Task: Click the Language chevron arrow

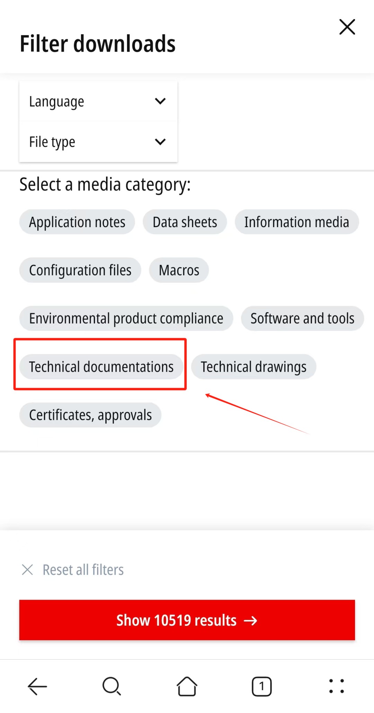Action: pyautogui.click(x=160, y=101)
